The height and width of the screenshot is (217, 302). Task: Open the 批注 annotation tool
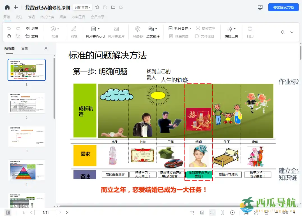tap(54, 32)
